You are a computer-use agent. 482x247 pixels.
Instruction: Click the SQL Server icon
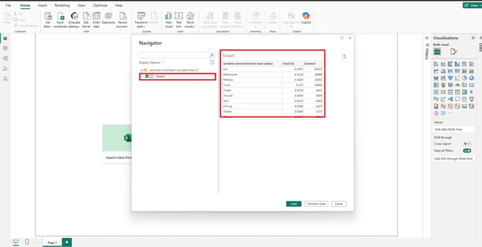coord(86,17)
